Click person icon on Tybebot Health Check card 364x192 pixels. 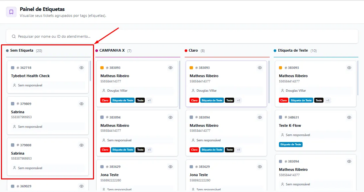(x=14, y=85)
